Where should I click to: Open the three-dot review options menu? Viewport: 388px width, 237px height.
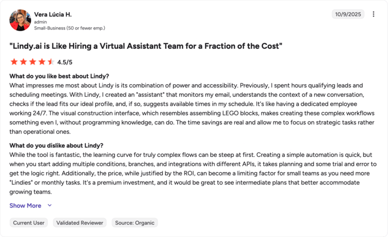pos(373,14)
